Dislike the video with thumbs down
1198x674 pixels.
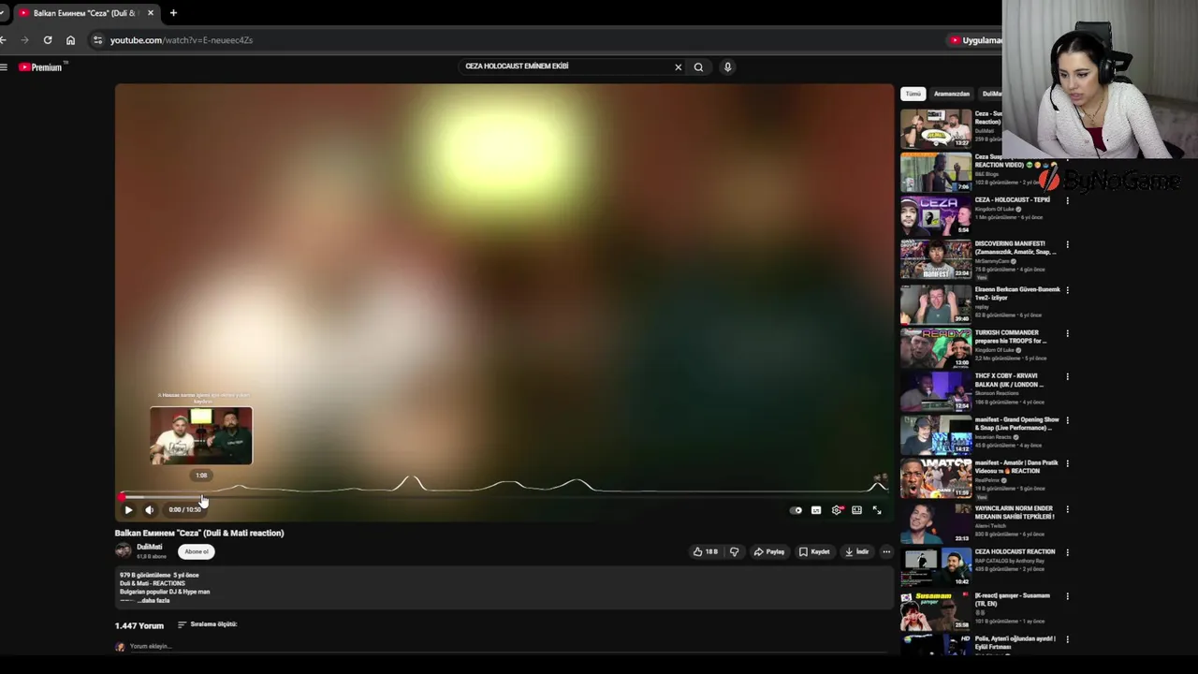734,551
